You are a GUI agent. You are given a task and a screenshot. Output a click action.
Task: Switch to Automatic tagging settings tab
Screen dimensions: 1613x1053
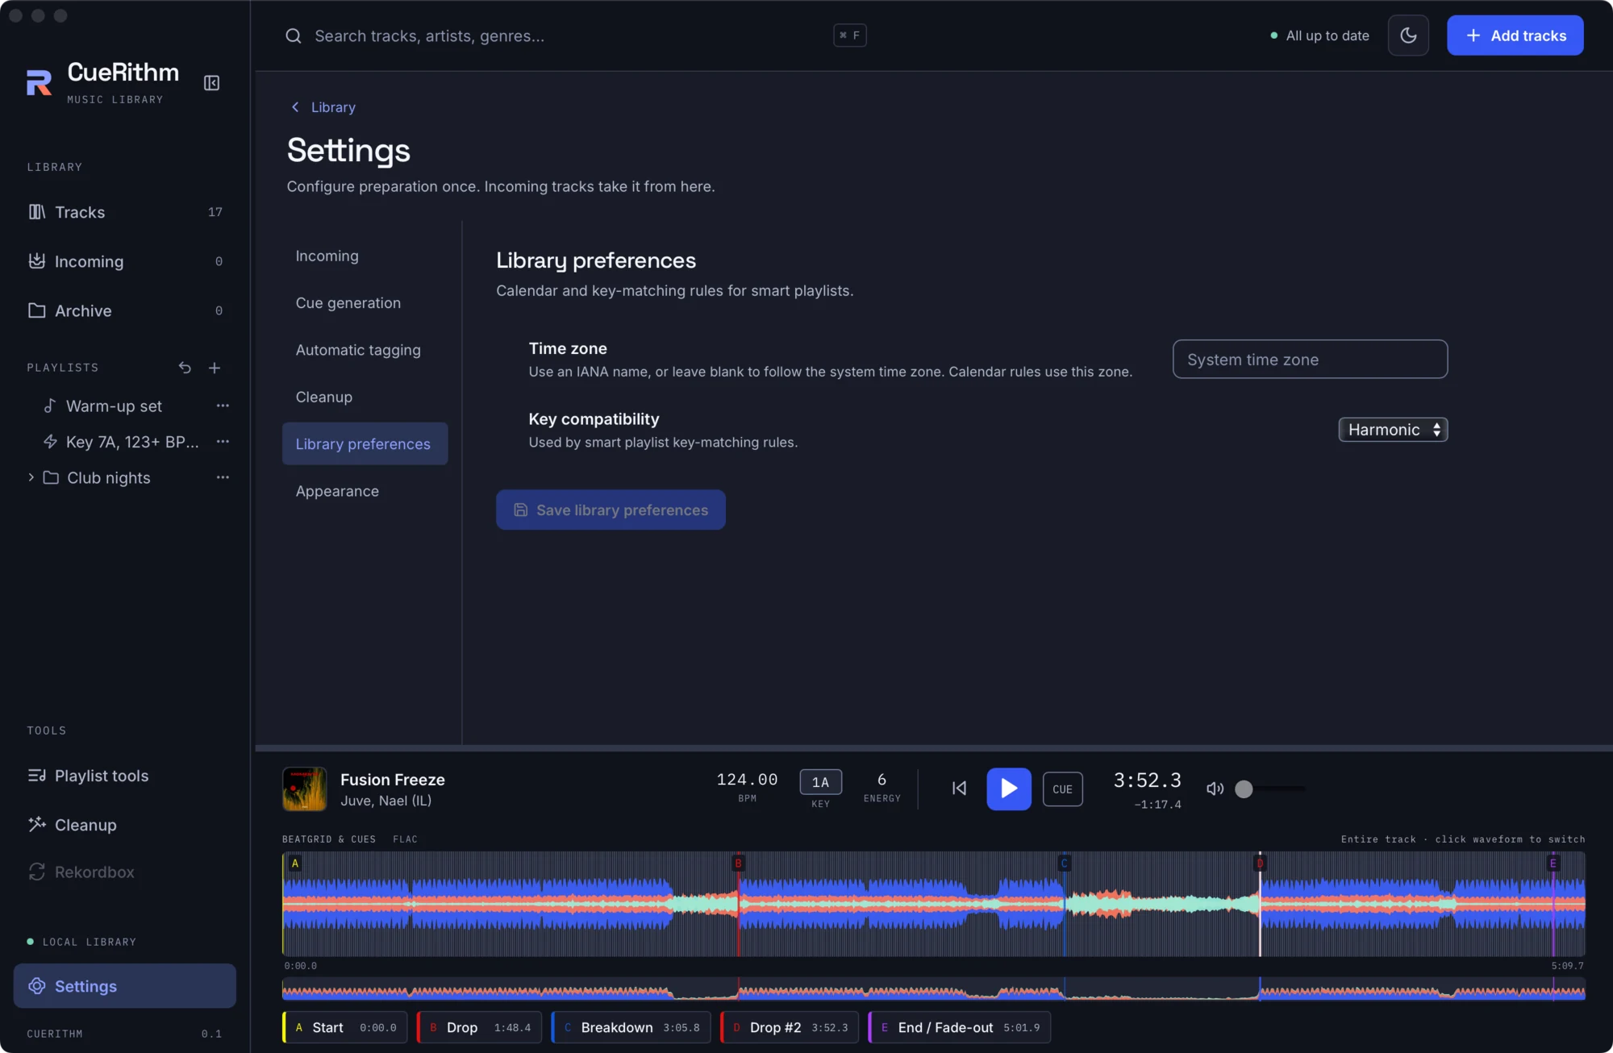(365, 350)
